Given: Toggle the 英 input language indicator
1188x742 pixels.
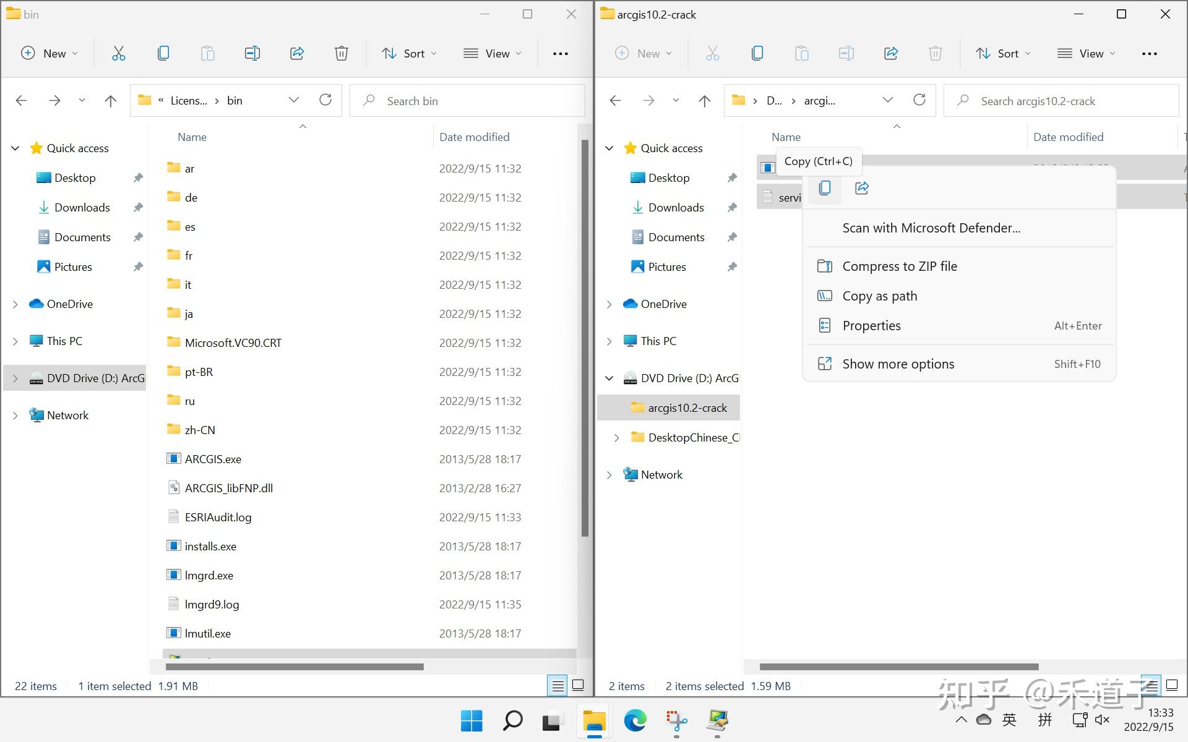Looking at the screenshot, I should coord(1009,720).
